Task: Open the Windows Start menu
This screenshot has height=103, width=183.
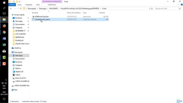Action: pos(4,3)
